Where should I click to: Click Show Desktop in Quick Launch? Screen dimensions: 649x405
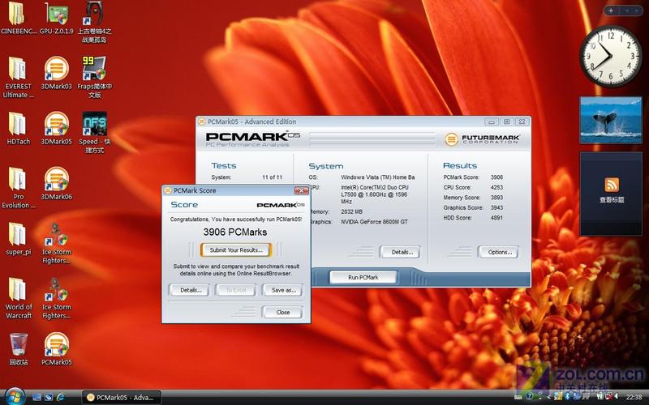(x=37, y=398)
